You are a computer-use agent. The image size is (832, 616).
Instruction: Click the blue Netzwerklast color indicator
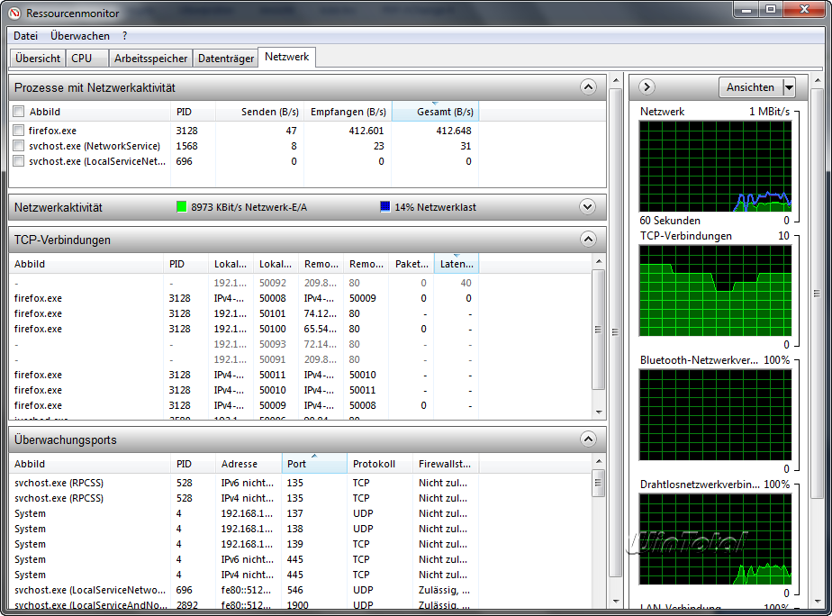[x=385, y=207]
